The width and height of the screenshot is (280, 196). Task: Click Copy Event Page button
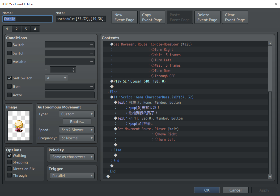tap(152, 17)
